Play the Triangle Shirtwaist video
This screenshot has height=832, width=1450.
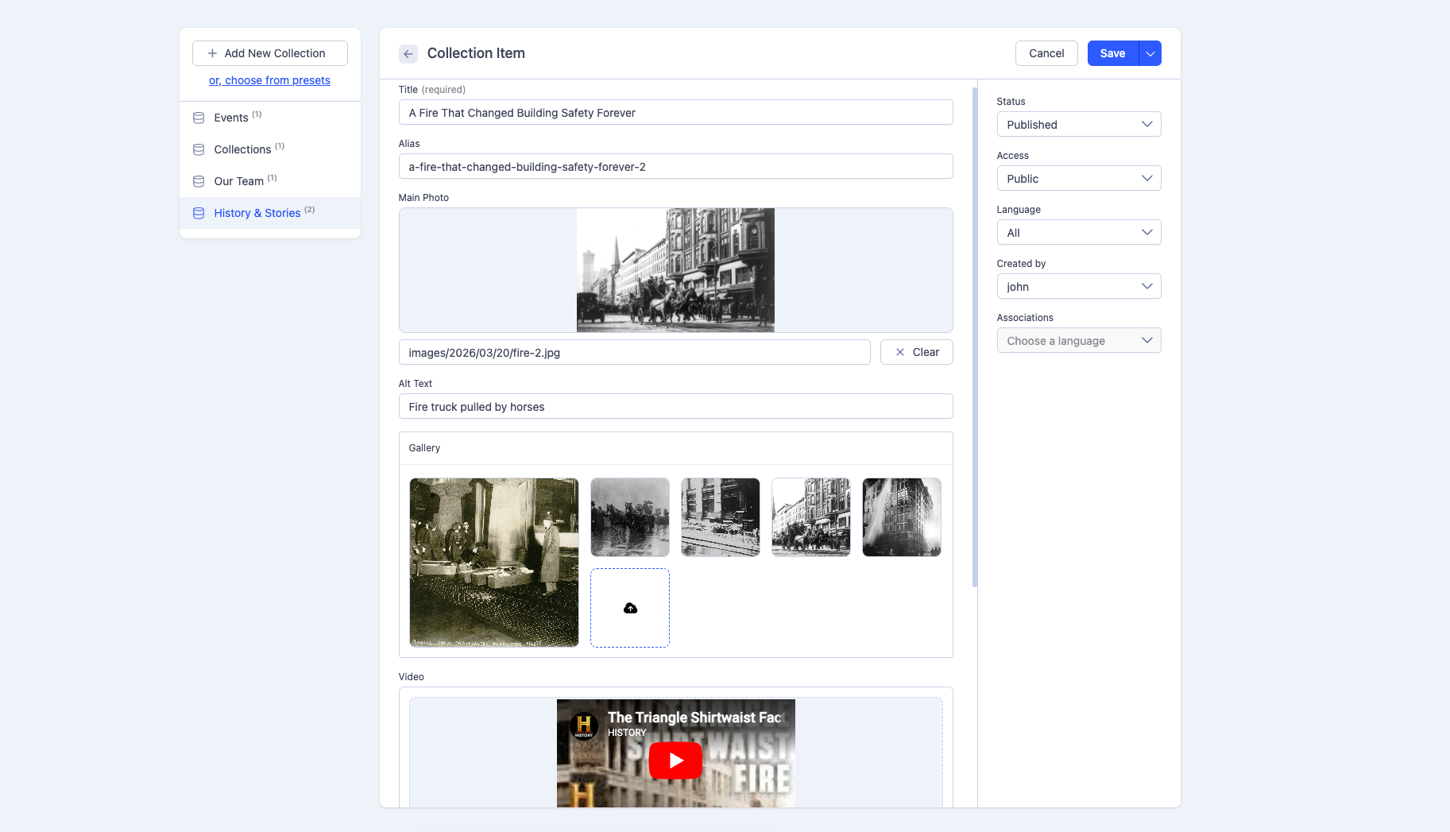(x=675, y=760)
